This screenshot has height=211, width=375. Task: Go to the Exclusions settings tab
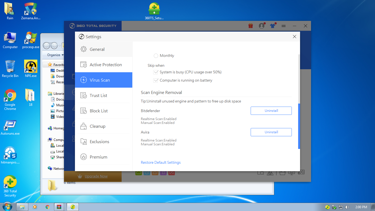pos(103,142)
